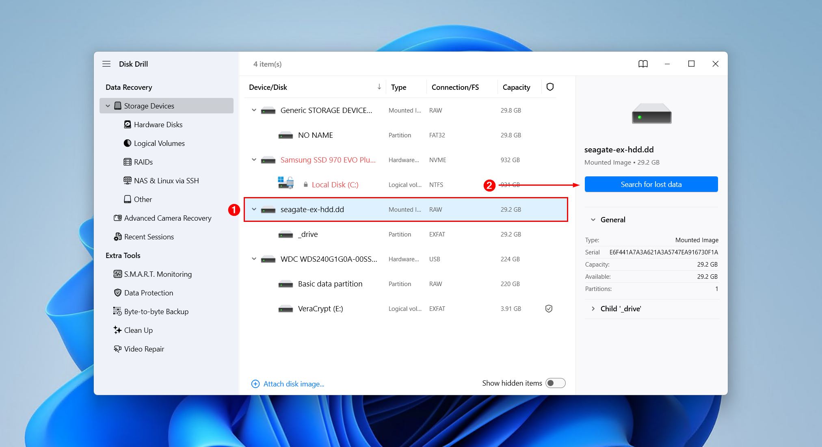Screen dimensions: 822x447
Task: Click the plus icon beside Attach disk image
Action: (255, 384)
